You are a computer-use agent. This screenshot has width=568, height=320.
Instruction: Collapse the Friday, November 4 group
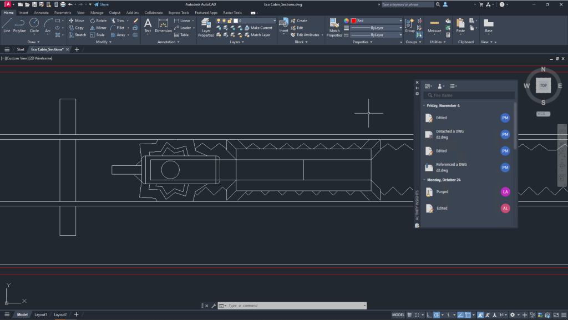[x=423, y=105]
